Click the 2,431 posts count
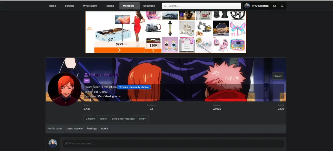Image resolution: width=333 pixels, height=151 pixels. coord(87,109)
